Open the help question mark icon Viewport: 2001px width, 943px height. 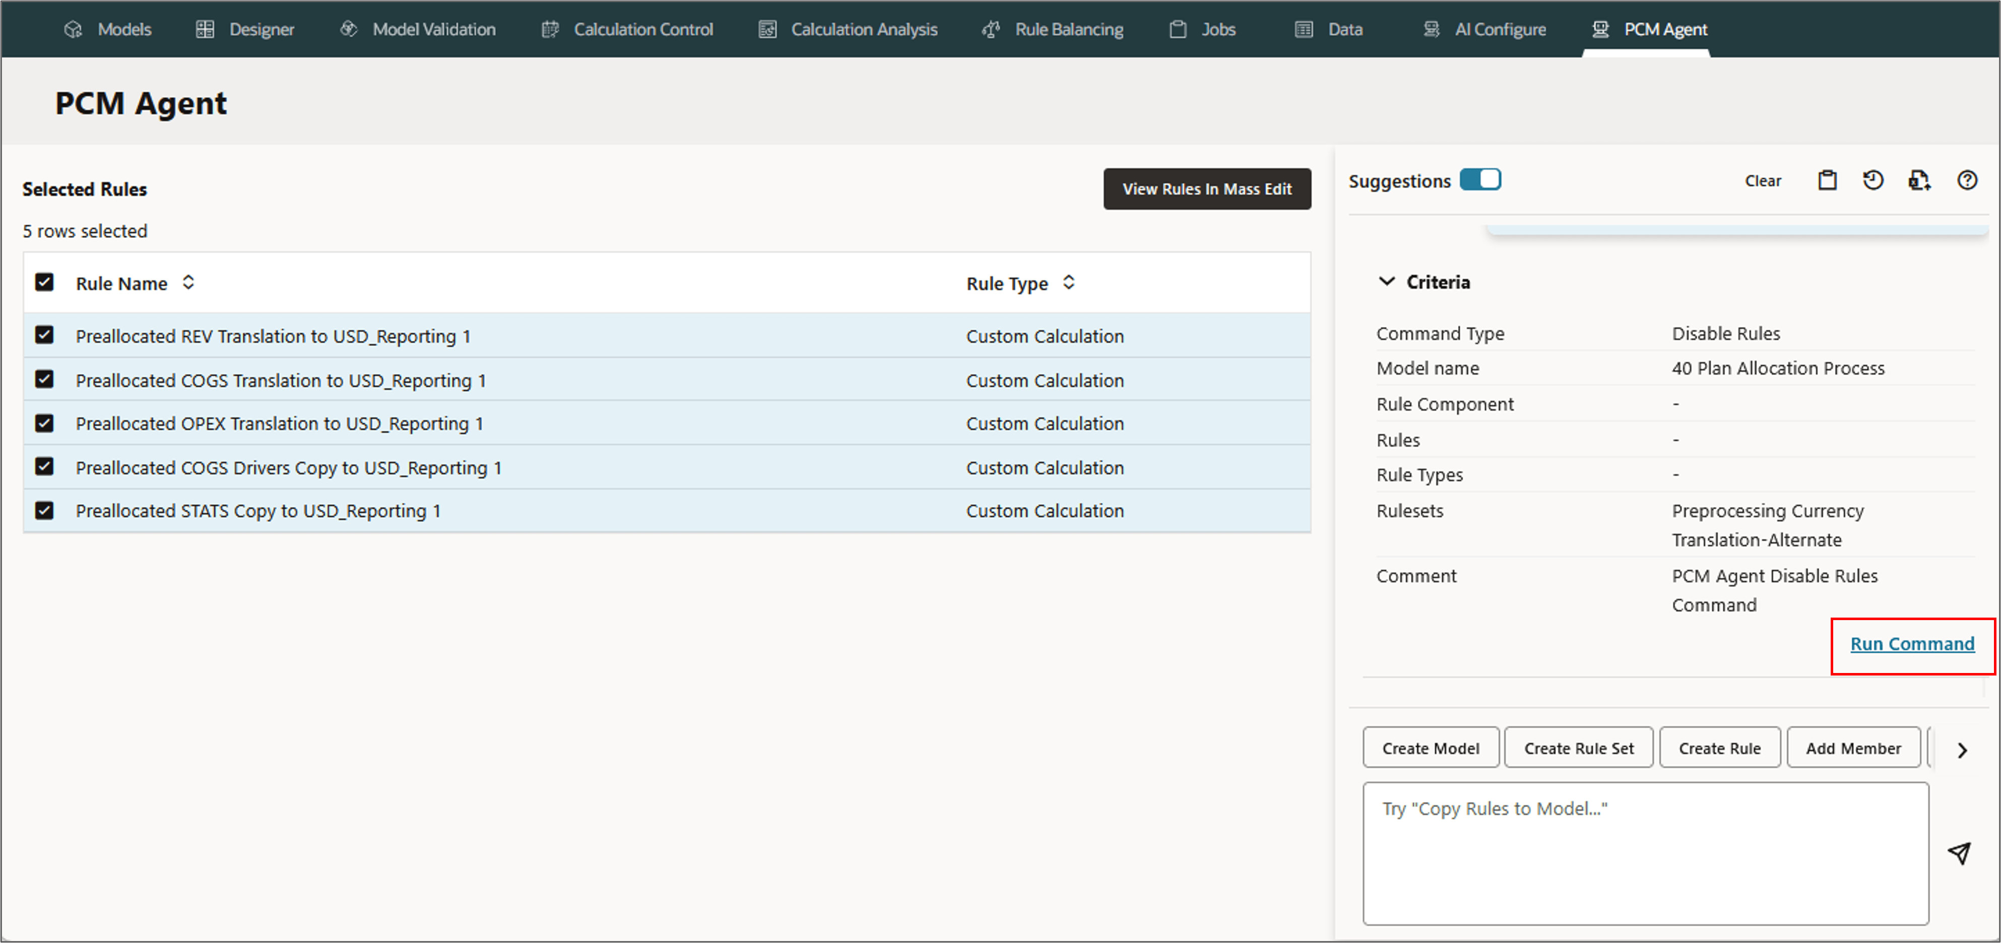pyautogui.click(x=1967, y=180)
